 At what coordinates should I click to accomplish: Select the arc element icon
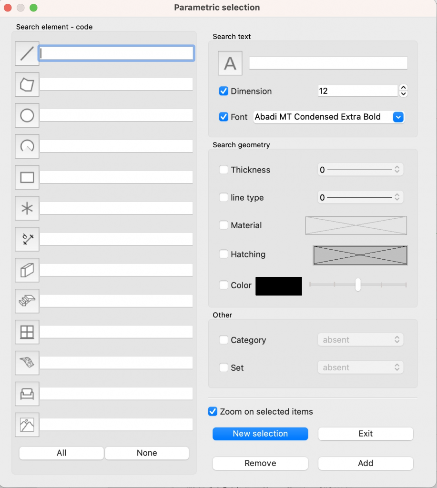[x=27, y=146]
